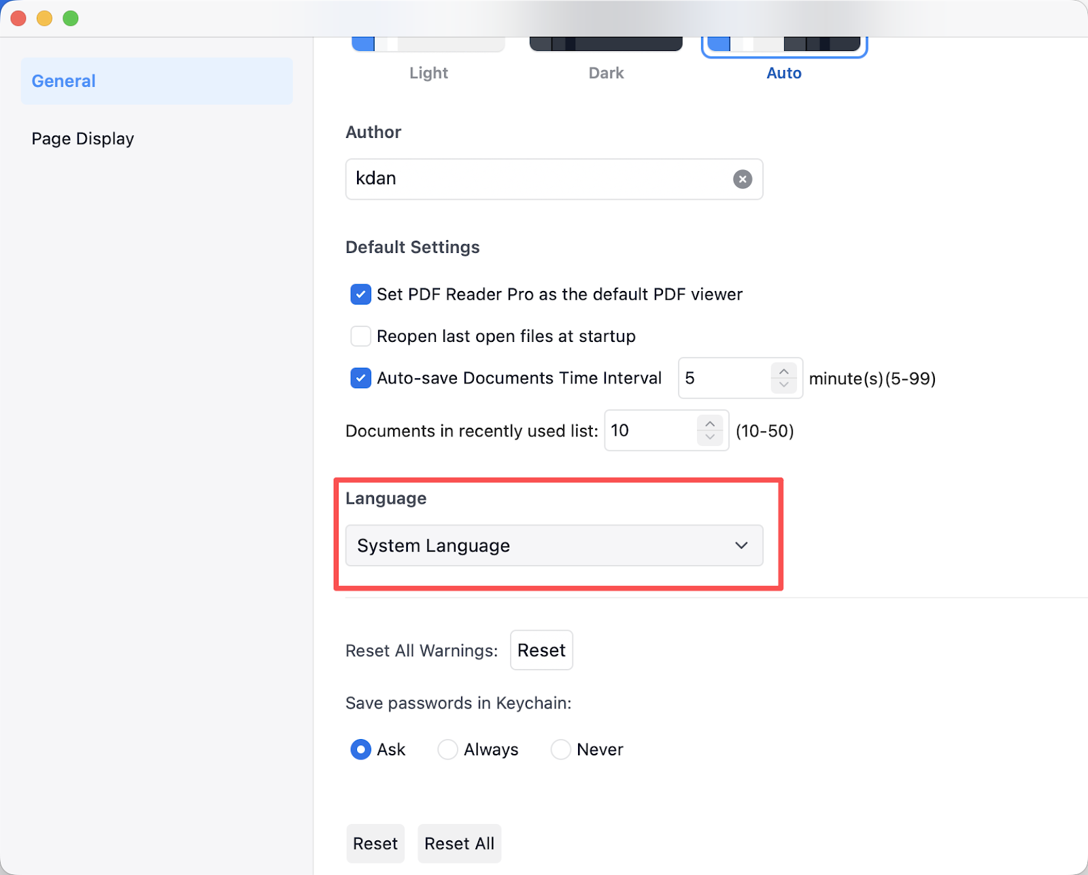Switch to the Page Display tab
1088x875 pixels.
[83, 139]
